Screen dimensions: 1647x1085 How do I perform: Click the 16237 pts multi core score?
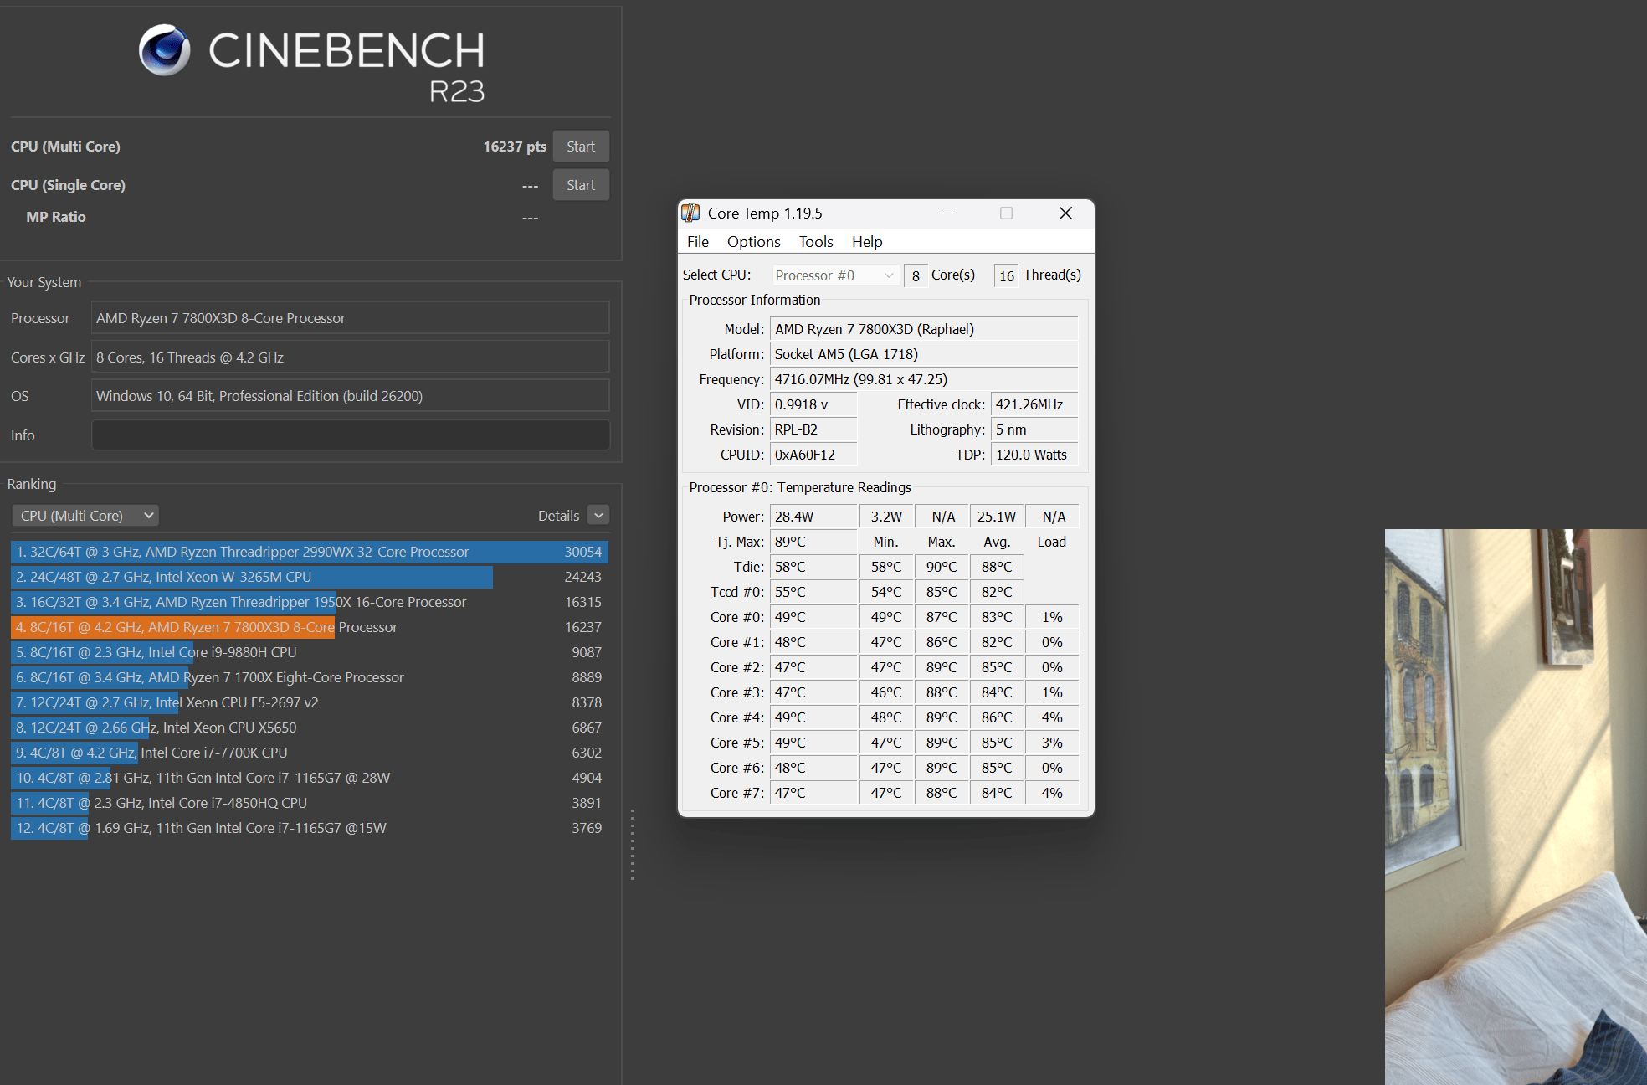515,147
